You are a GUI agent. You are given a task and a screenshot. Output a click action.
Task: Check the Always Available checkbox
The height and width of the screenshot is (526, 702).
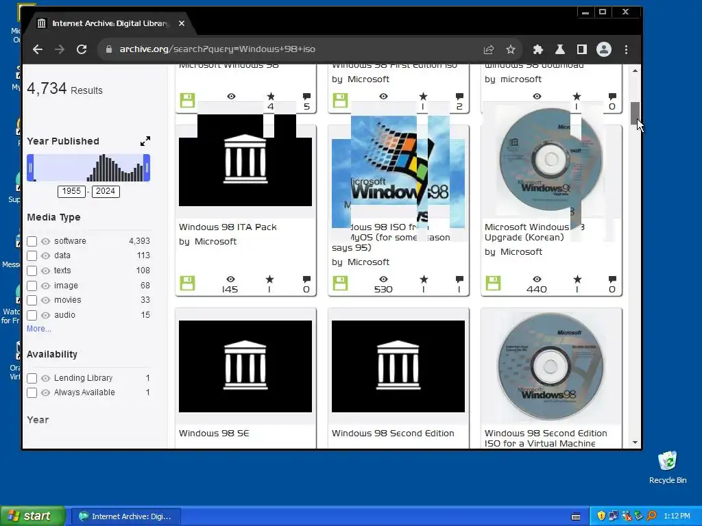(x=32, y=392)
